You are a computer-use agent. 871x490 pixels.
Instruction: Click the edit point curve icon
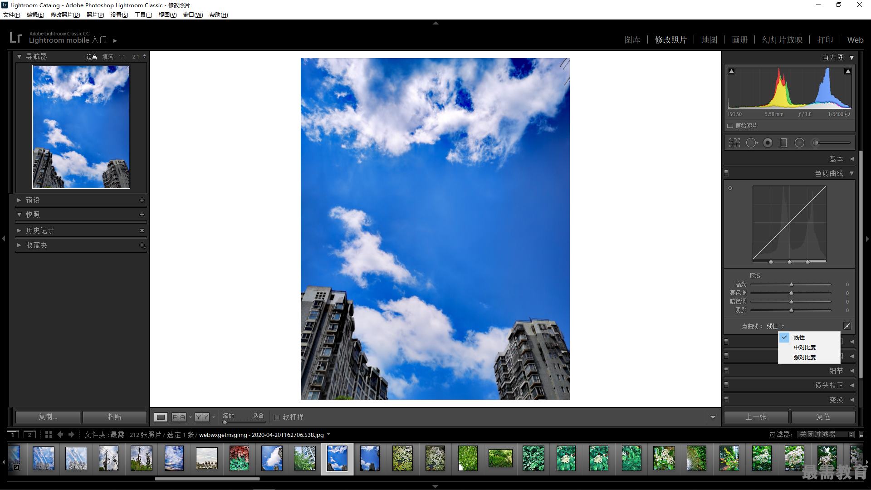847,326
